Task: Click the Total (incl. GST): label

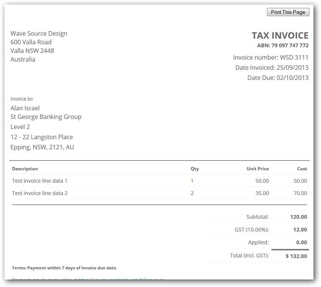Action: tap(249, 255)
